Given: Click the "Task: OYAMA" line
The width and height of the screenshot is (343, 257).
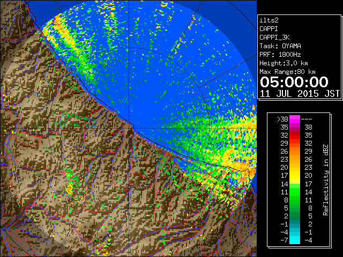Looking at the screenshot, I should [x=280, y=46].
